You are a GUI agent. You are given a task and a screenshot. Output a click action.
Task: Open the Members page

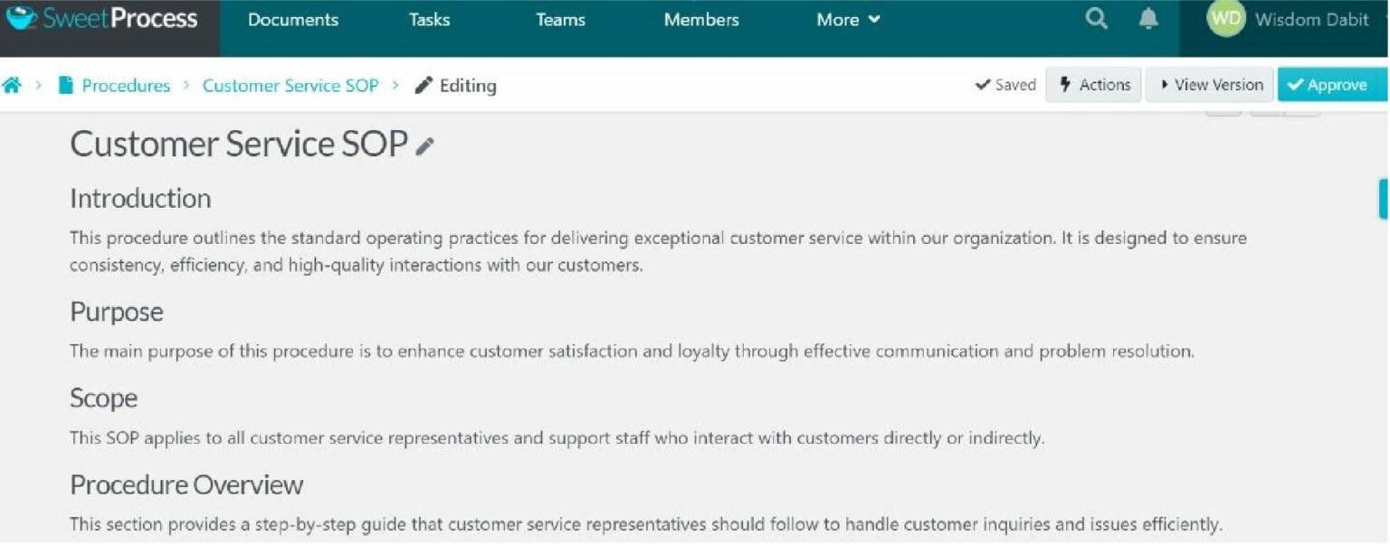tap(701, 20)
